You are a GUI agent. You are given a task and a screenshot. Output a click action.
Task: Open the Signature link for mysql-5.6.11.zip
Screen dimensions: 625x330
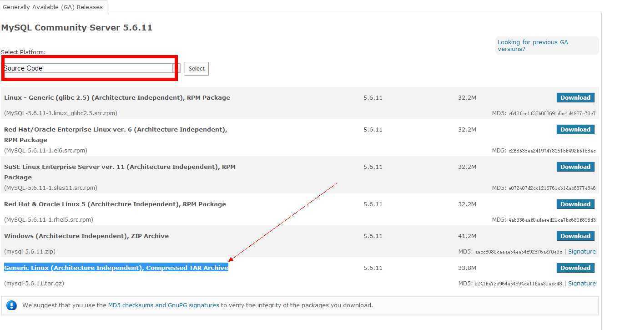point(582,251)
